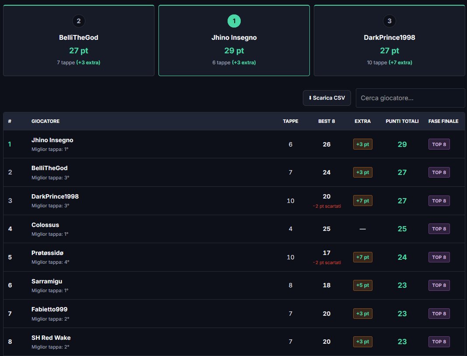The image size is (467, 356).
Task: Sort by the PUNTI TOTALI column header
Action: (x=402, y=121)
